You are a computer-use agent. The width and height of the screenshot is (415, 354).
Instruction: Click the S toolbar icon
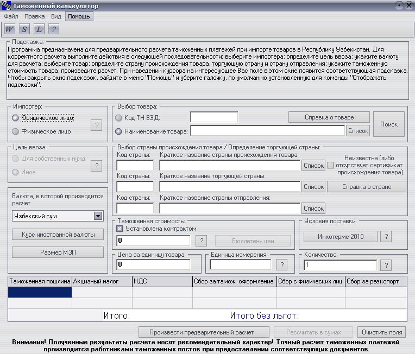click(24, 29)
